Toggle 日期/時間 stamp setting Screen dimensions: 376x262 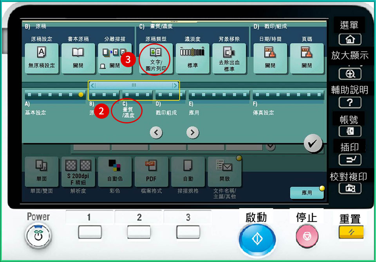tap(270, 58)
